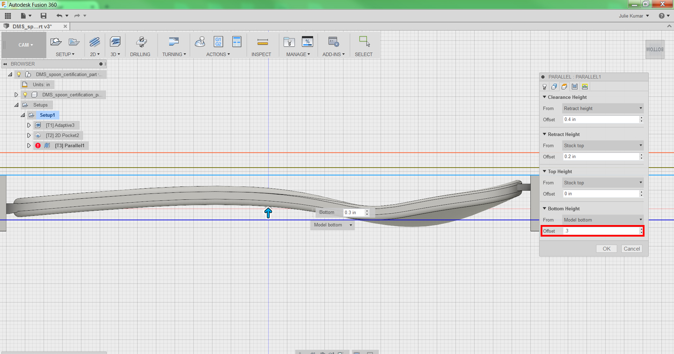The image size is (674, 354).
Task: Collapse the Bottom Height section
Action: click(544, 209)
